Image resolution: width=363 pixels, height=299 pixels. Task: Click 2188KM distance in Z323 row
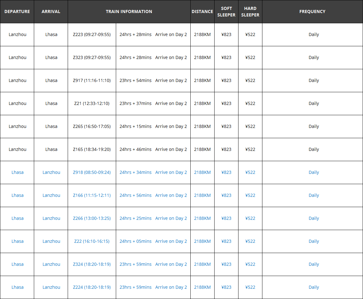202,57
